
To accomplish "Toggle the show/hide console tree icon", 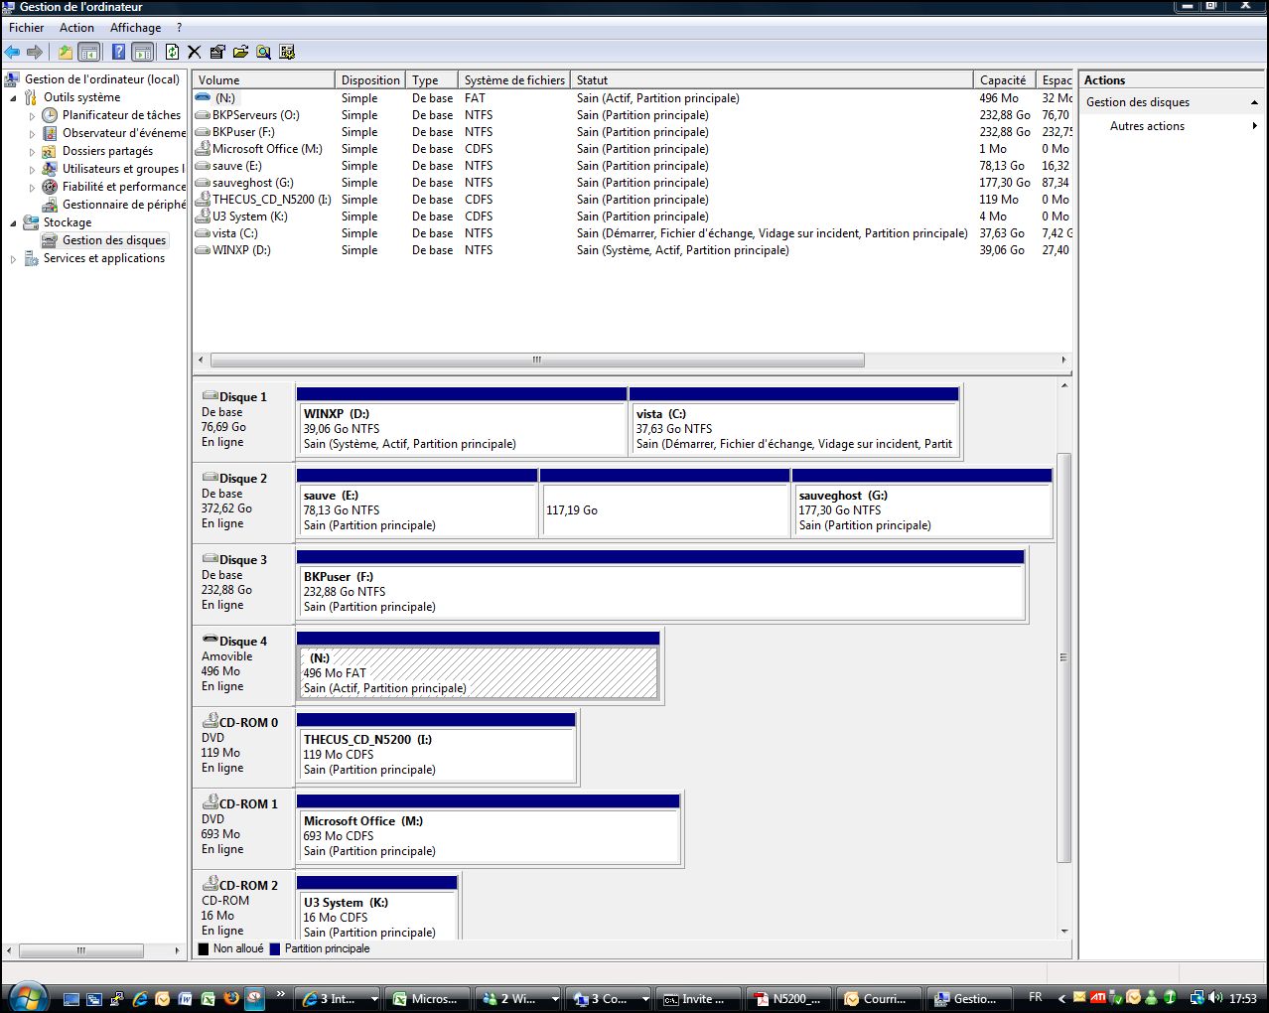I will (89, 52).
